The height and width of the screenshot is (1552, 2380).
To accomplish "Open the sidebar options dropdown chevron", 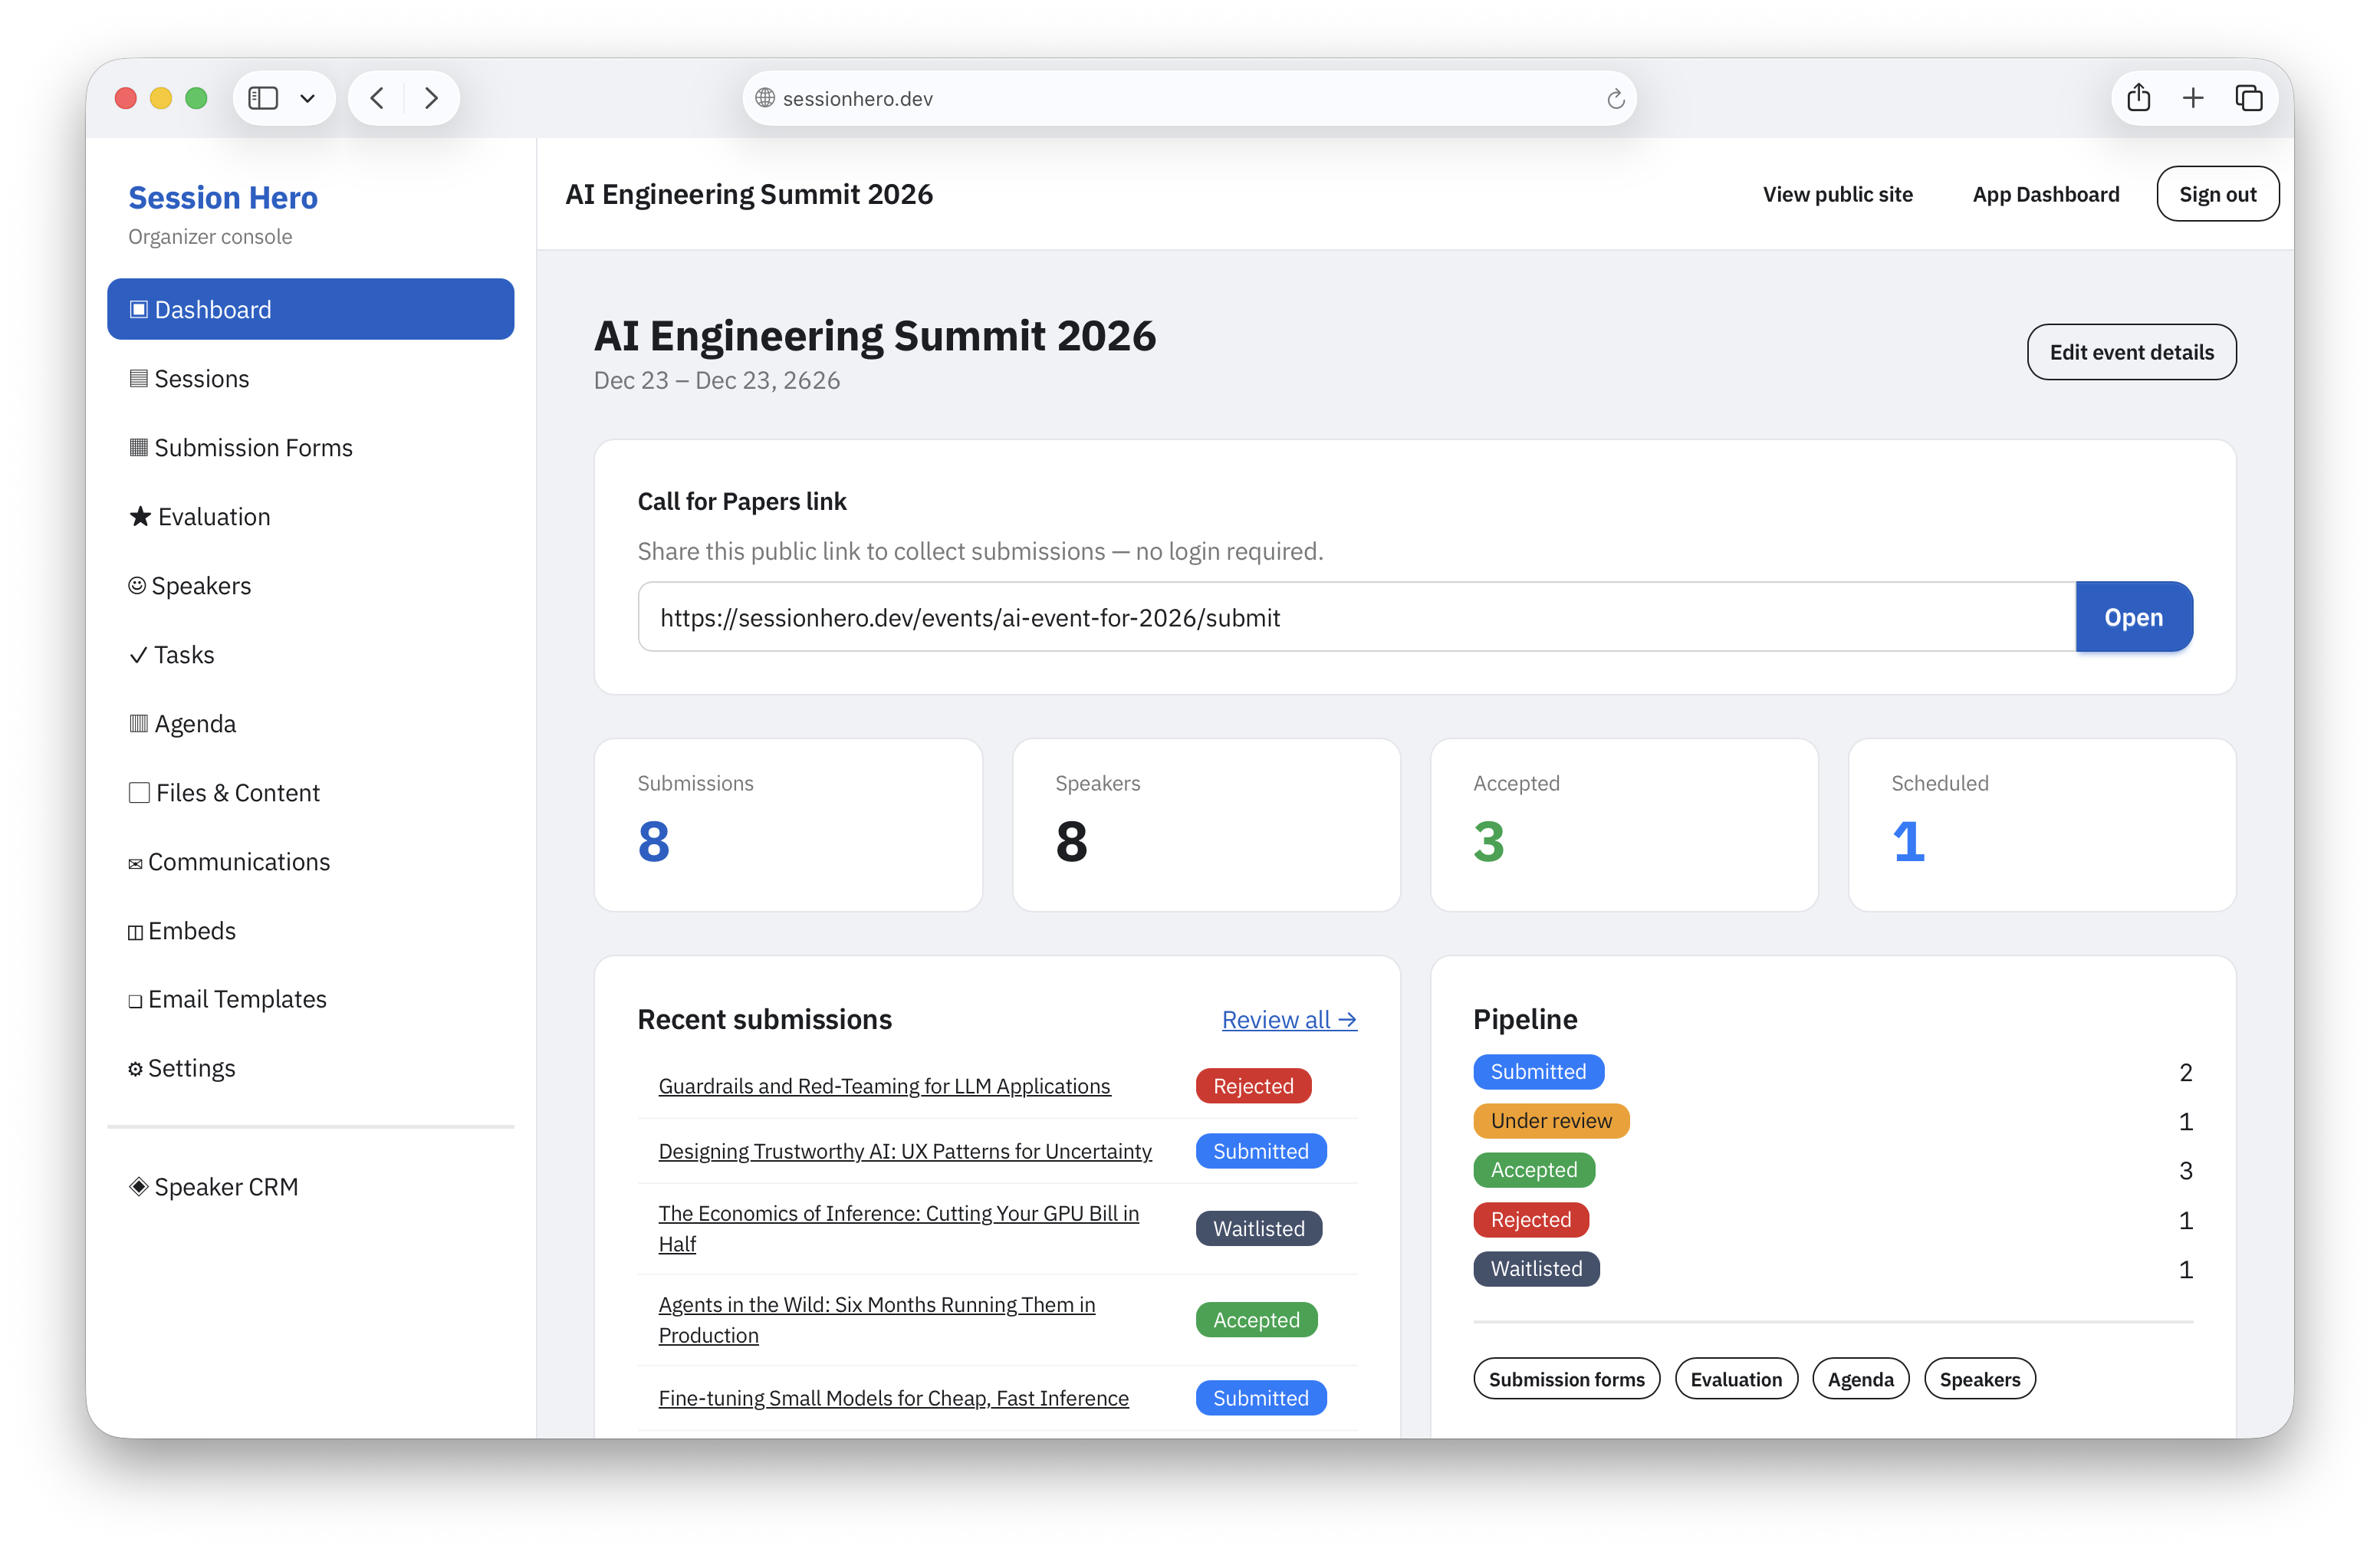I will tap(308, 98).
